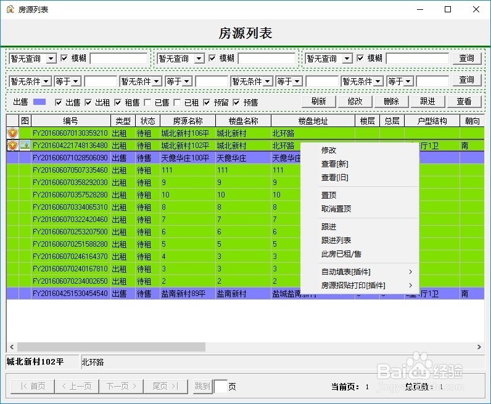The height and width of the screenshot is (404, 491).
Task: Sort by the 户型结构 column header
Action: point(432,121)
